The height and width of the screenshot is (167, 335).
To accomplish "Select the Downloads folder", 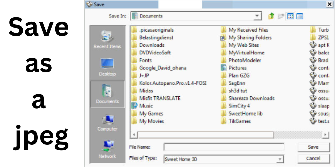I will (152, 45).
